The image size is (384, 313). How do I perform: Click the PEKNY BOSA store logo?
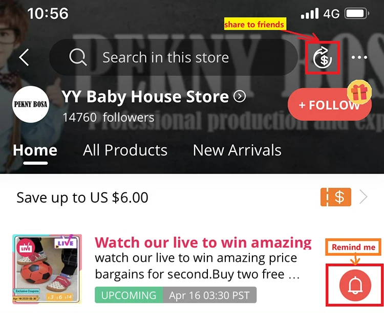[31, 104]
